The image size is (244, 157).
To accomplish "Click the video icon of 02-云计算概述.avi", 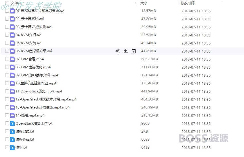I will coord(12,19).
